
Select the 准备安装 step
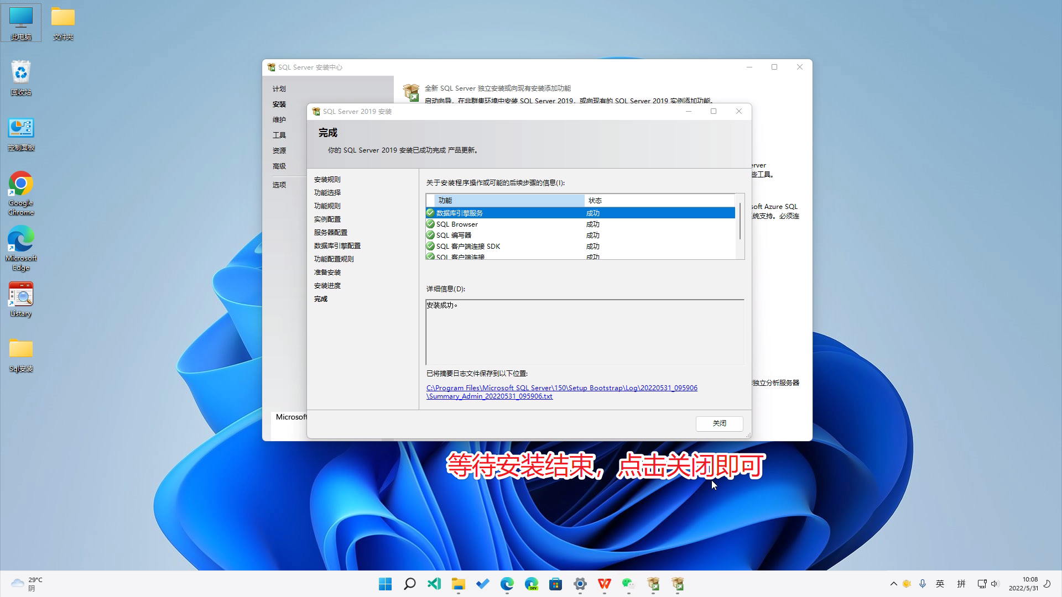click(327, 273)
